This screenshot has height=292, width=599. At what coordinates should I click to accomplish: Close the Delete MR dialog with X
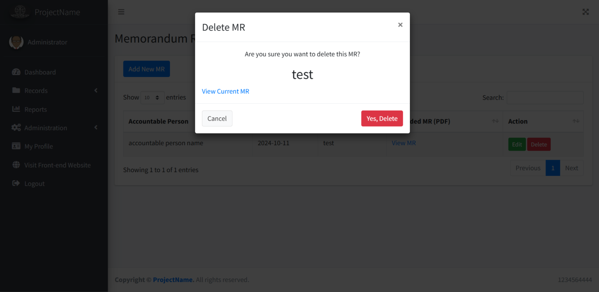400,25
